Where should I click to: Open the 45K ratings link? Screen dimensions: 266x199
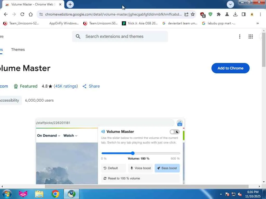(66, 86)
